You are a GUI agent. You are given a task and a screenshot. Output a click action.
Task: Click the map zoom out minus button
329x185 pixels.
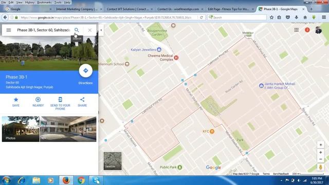tap(321, 159)
